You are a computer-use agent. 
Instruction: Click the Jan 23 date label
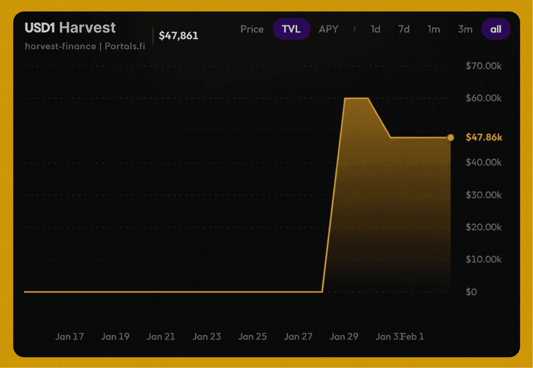207,336
